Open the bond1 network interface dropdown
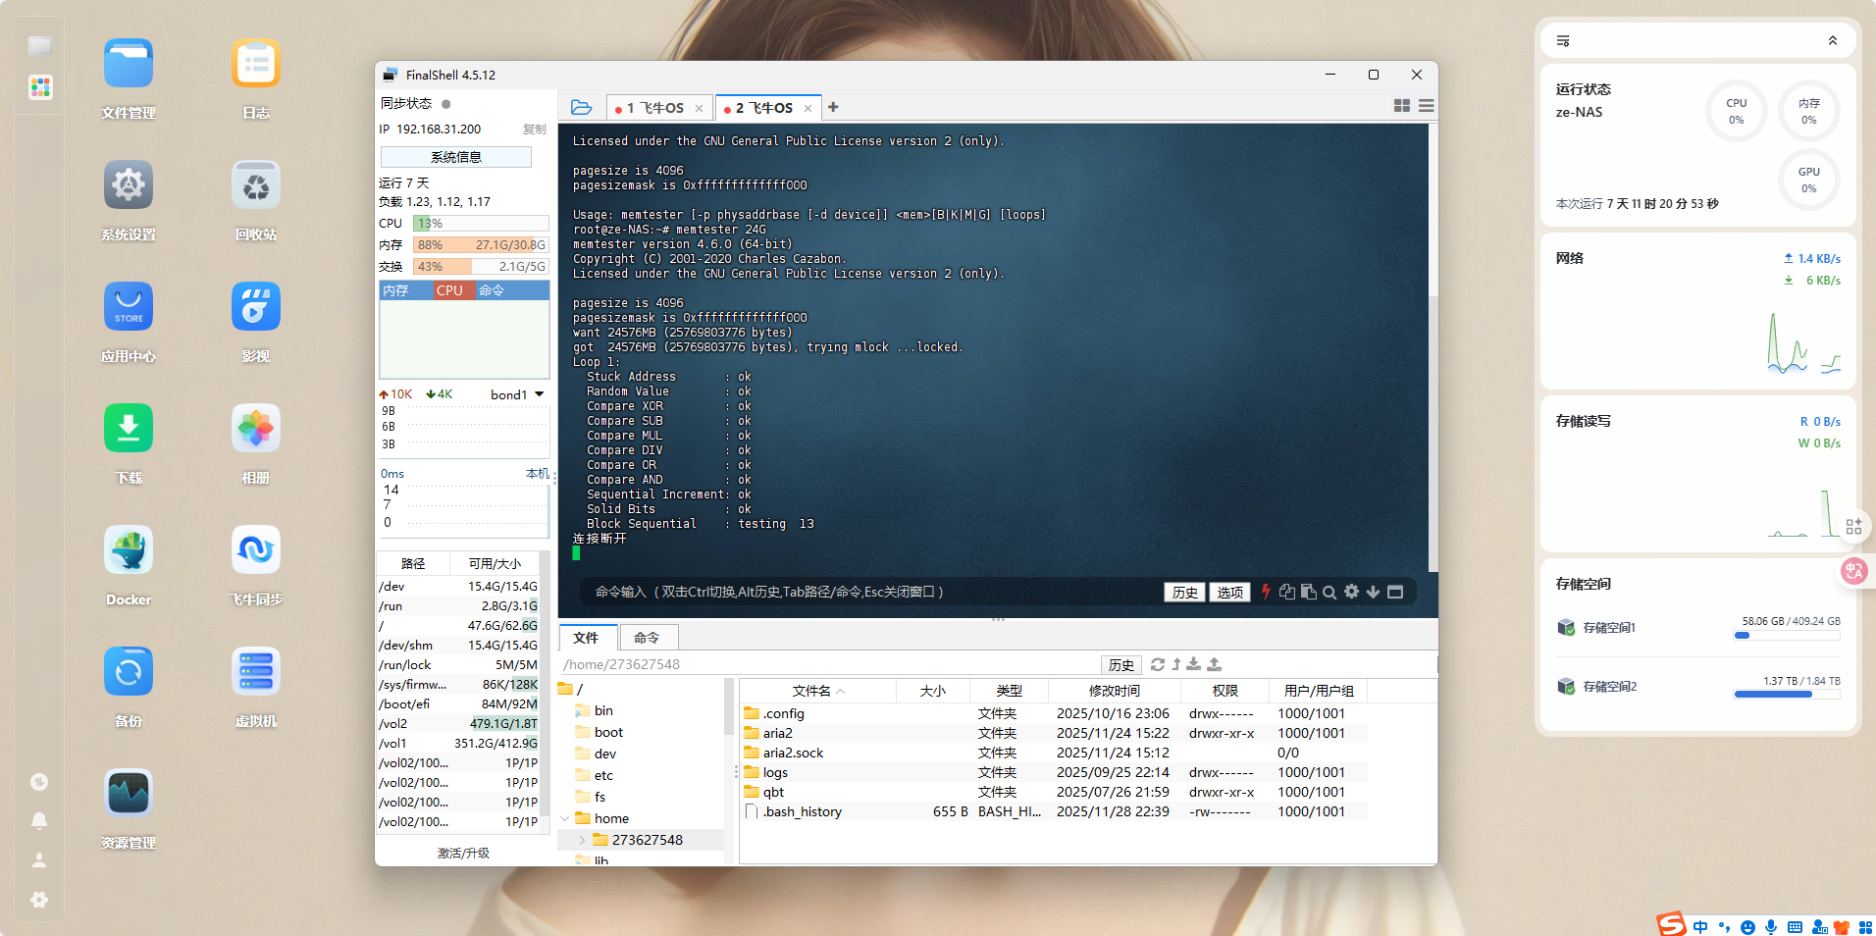This screenshot has width=1876, height=936. pyautogui.click(x=539, y=394)
